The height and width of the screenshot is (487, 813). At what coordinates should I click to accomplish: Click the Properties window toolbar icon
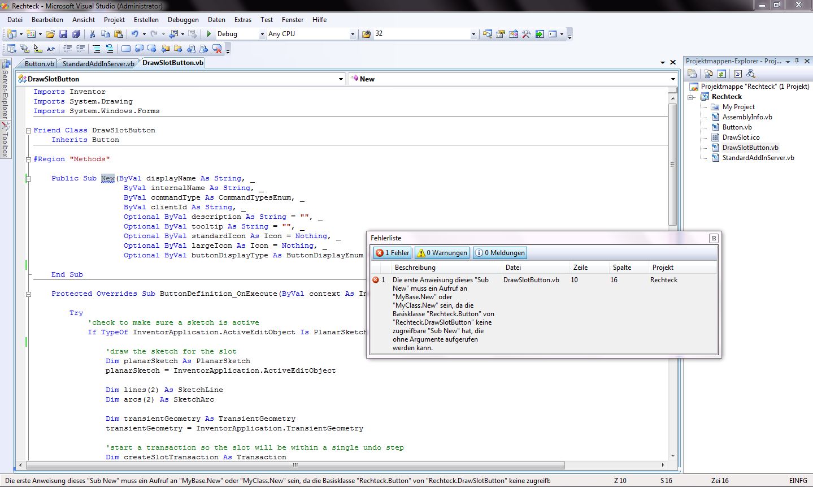(500, 34)
